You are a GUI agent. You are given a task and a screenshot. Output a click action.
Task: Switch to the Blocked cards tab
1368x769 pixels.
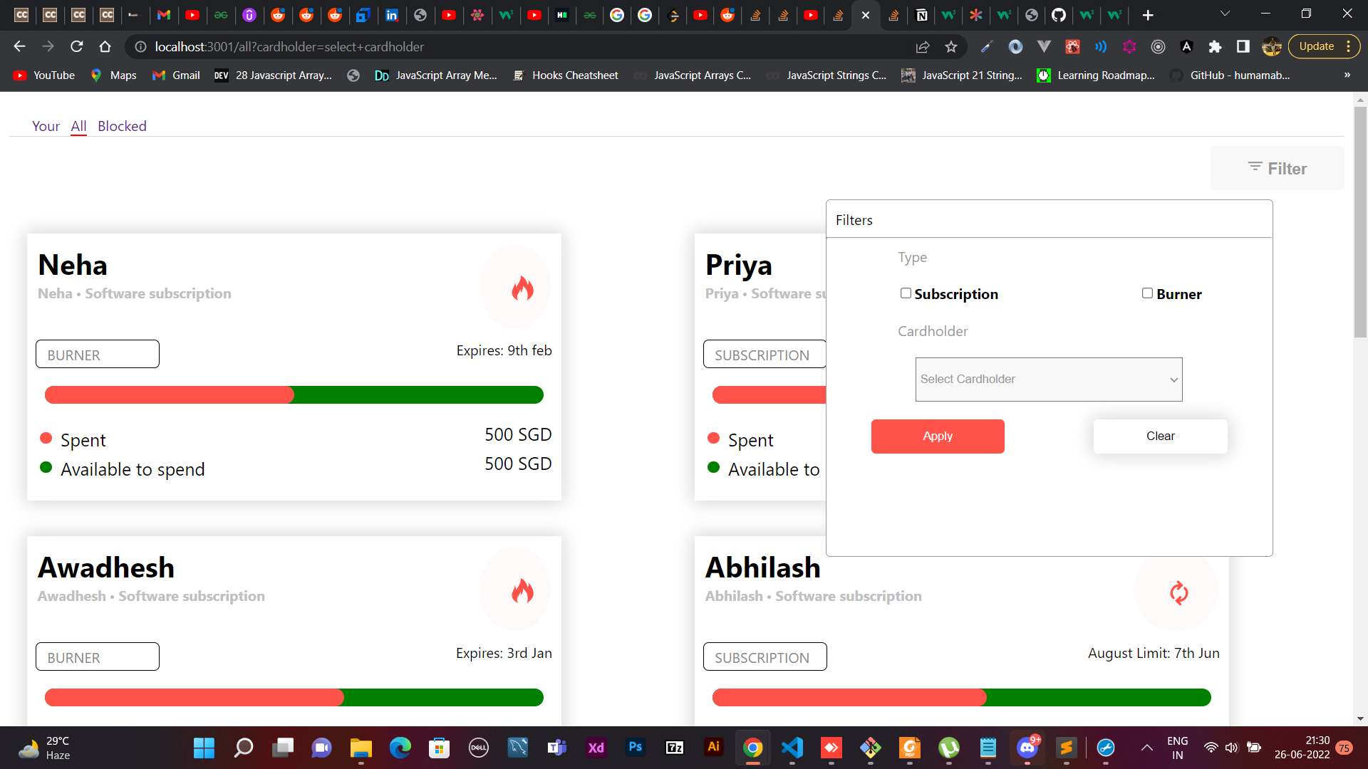tap(122, 126)
